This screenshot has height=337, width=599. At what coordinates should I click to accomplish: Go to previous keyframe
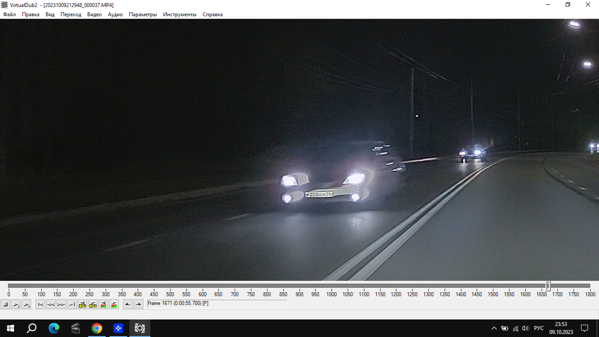point(82,304)
